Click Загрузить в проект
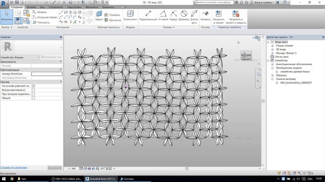The width and height of the screenshot is (325, 182). click(218, 17)
